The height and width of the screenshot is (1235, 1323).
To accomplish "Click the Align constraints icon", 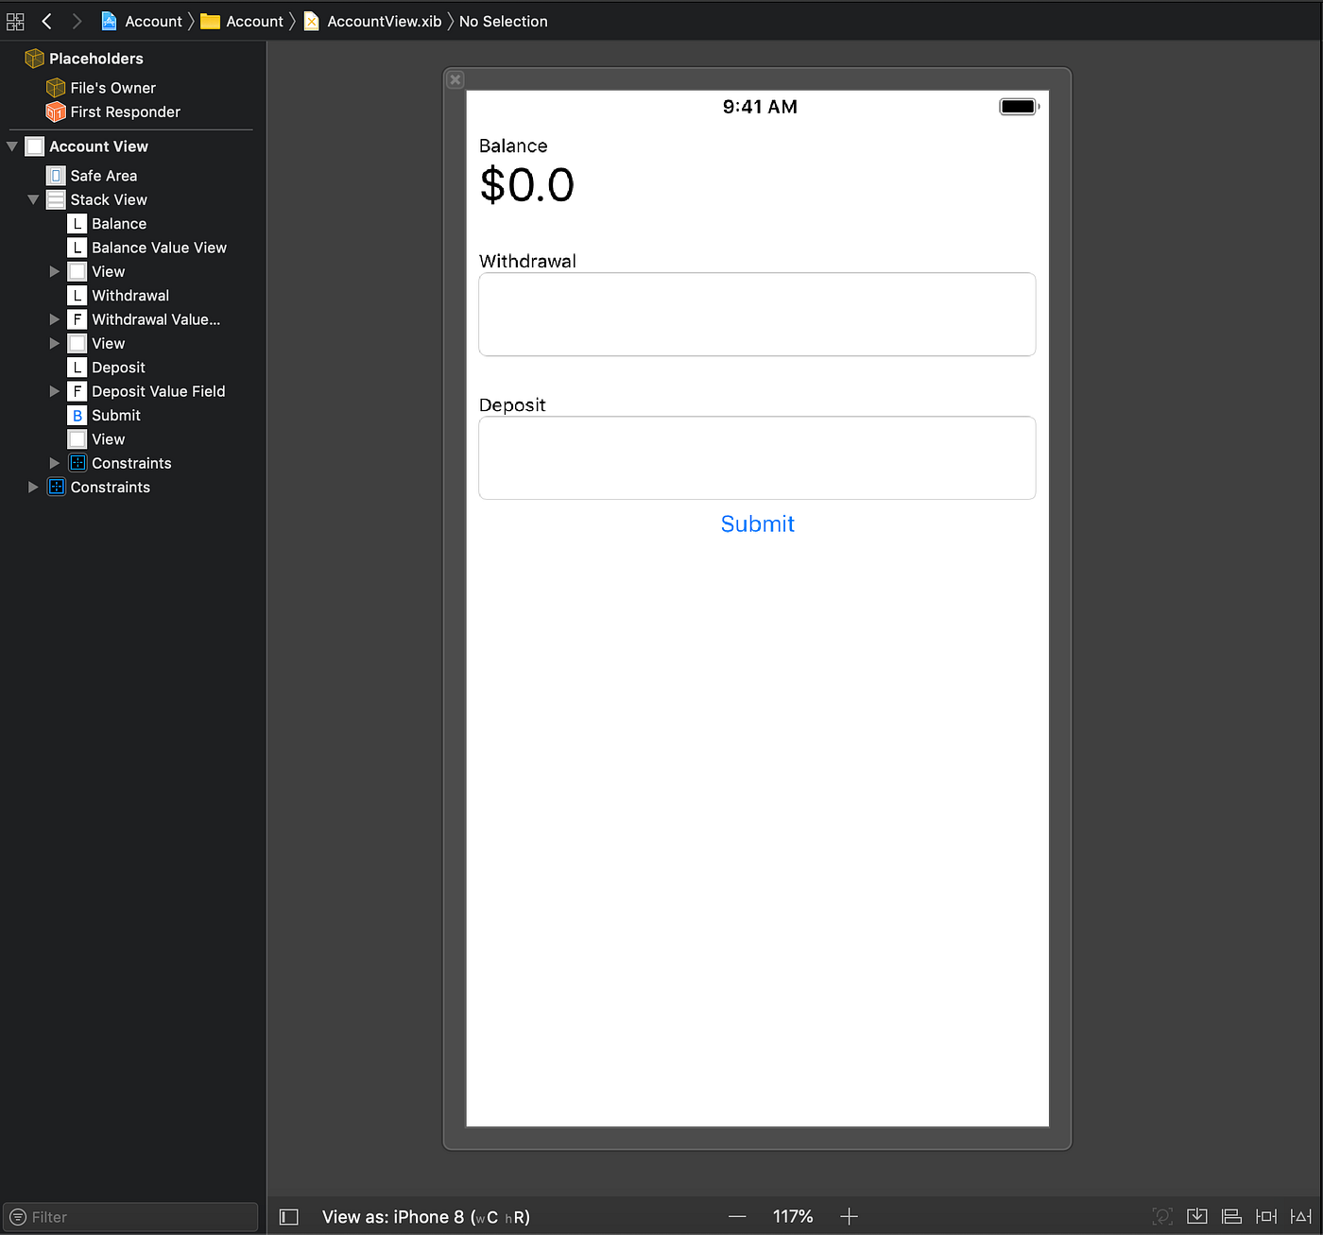I will pos(1231,1216).
